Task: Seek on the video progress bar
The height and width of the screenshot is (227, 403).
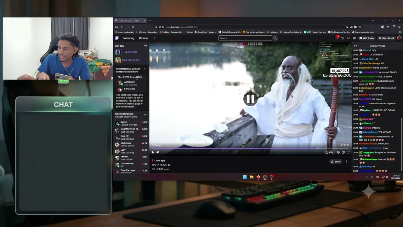Action: (x=250, y=148)
